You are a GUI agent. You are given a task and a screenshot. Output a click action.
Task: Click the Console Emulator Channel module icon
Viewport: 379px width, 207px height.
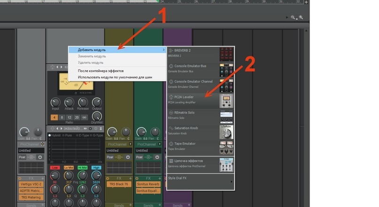pos(171,81)
